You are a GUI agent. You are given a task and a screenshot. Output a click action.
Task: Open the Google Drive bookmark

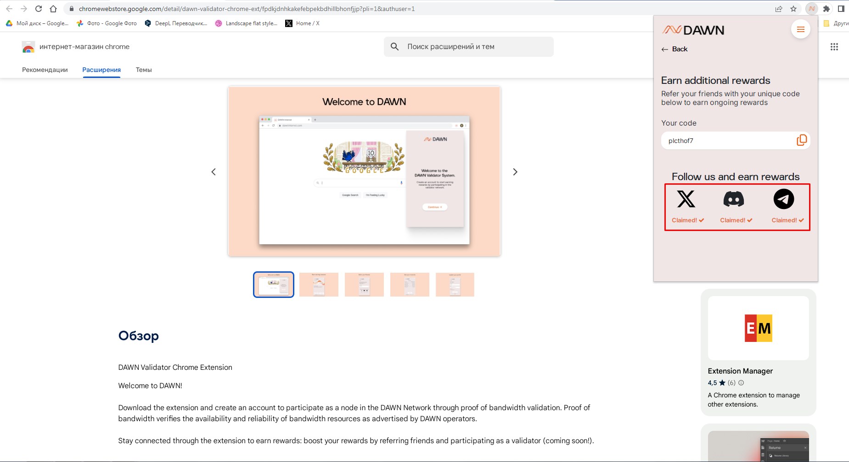[x=37, y=23]
